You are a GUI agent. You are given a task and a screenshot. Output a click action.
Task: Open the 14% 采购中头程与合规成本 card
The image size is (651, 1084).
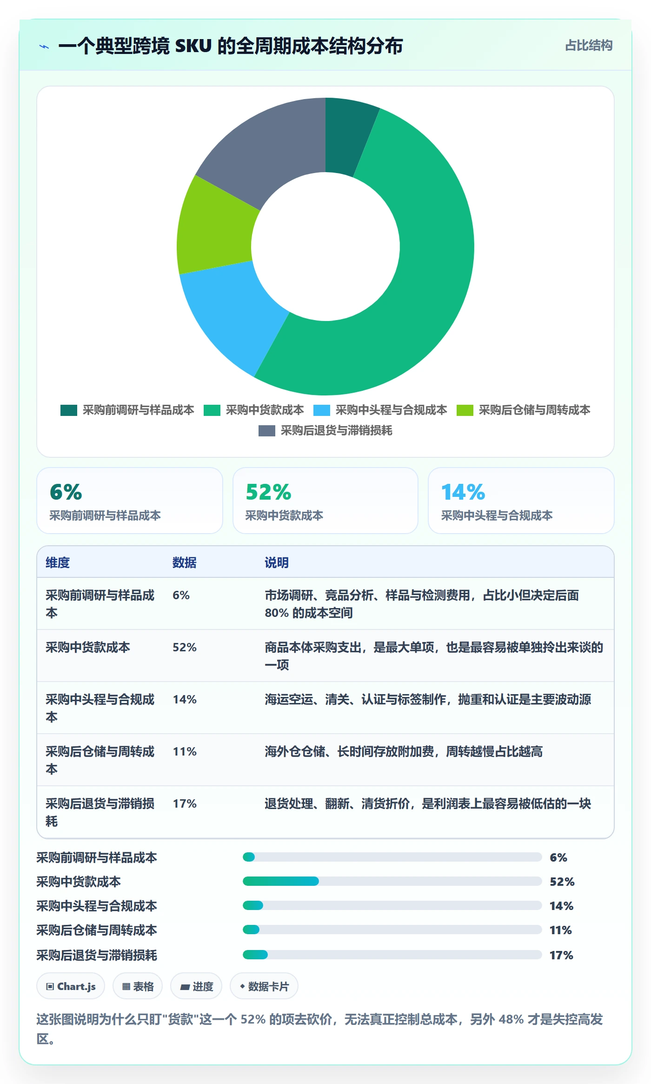click(521, 501)
